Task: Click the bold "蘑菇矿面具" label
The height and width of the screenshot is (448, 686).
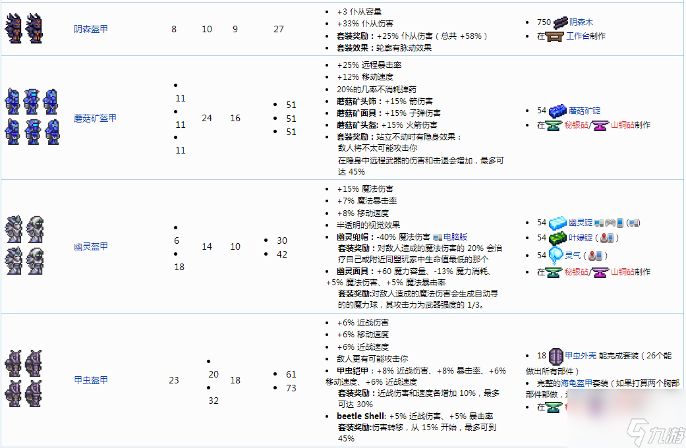Action: pyautogui.click(x=356, y=113)
